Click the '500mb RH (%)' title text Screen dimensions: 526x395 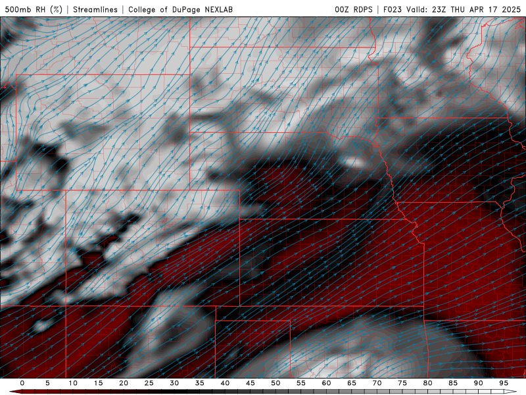pos(34,9)
